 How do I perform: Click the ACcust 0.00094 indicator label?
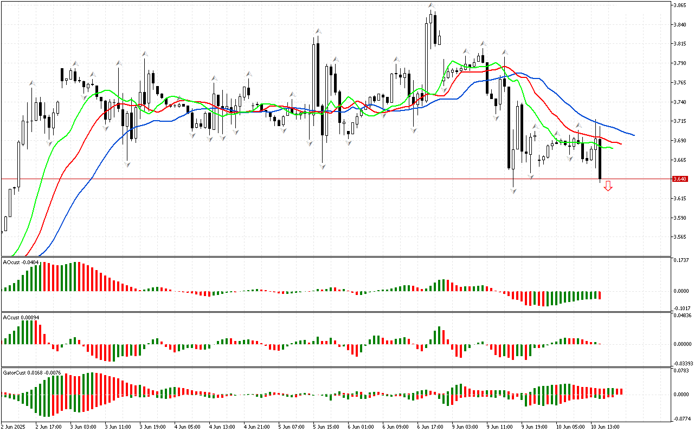click(21, 317)
